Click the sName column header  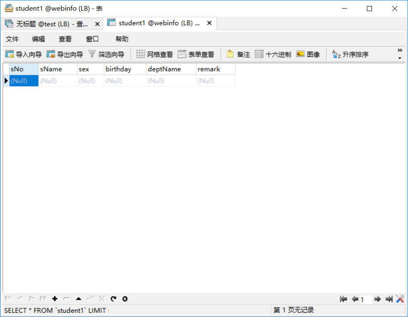coord(58,69)
